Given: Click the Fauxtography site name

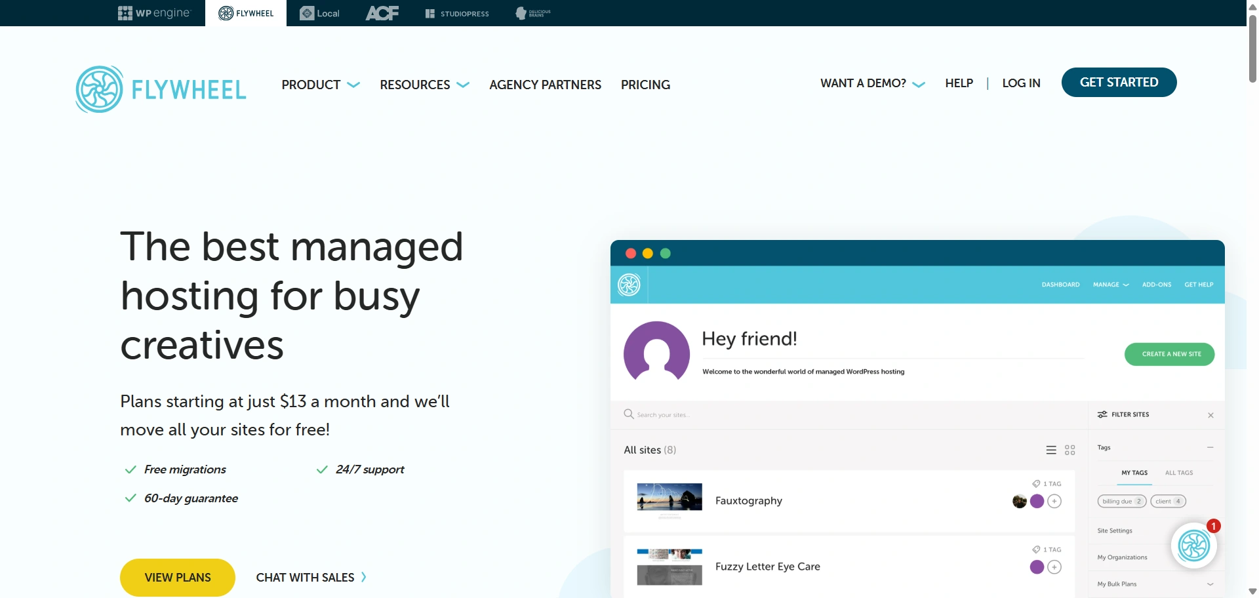Looking at the screenshot, I should point(749,501).
